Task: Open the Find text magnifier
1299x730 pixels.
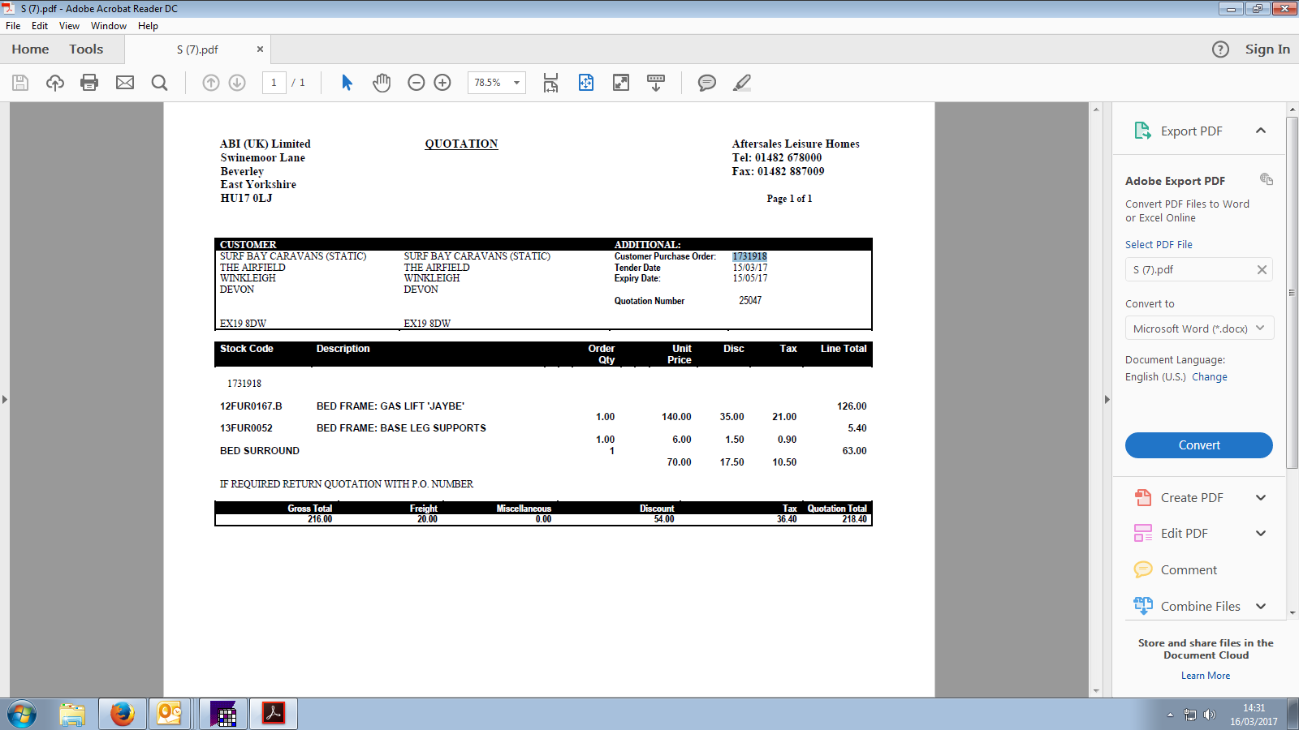Action: coord(160,83)
